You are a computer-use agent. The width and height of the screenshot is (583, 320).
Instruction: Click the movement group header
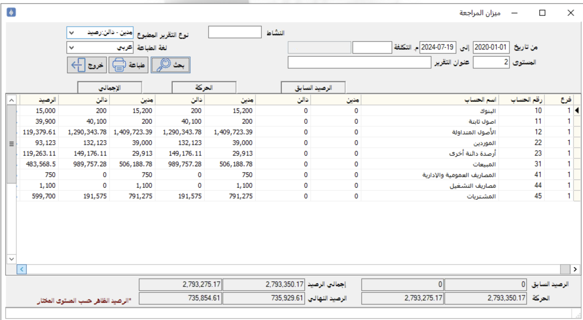204,88
